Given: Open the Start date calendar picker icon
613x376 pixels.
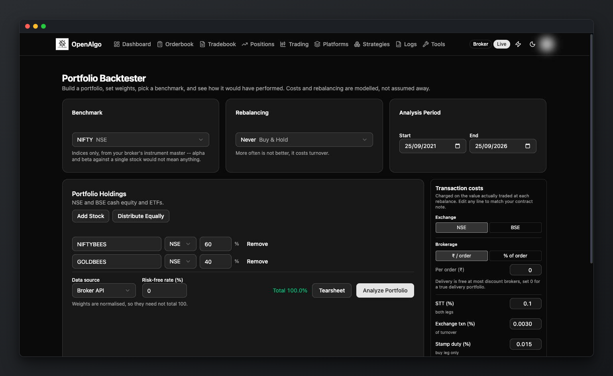Looking at the screenshot, I should click(x=458, y=146).
